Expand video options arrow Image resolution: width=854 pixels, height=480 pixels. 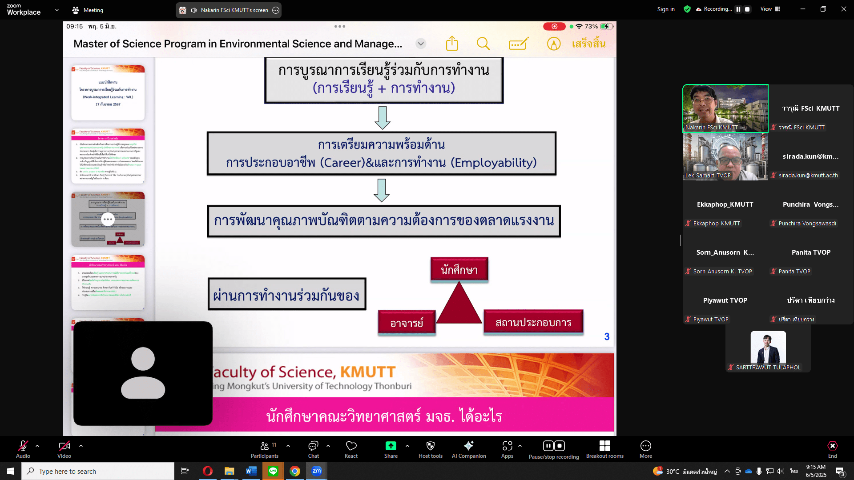pyautogui.click(x=81, y=446)
